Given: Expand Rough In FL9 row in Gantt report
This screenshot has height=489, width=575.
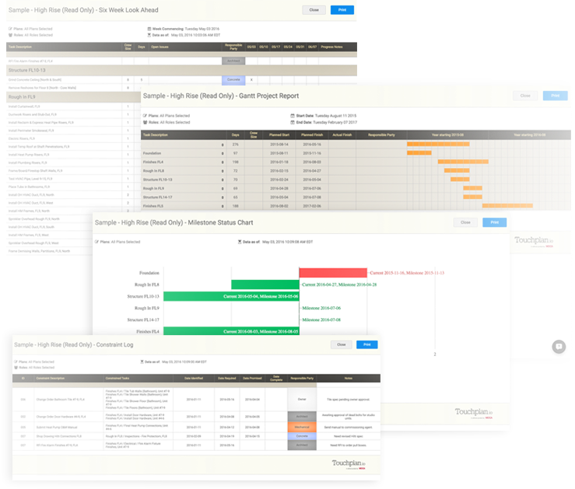Looking at the screenshot, I should click(x=223, y=189).
